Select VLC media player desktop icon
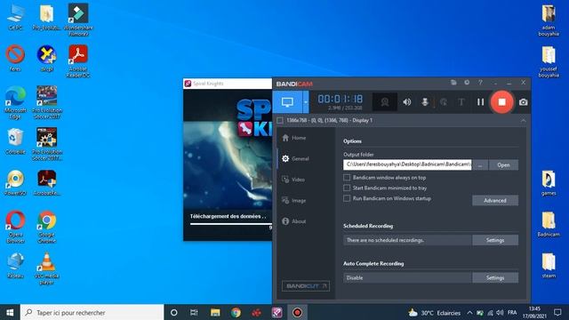This screenshot has width=569, height=320. [46, 268]
